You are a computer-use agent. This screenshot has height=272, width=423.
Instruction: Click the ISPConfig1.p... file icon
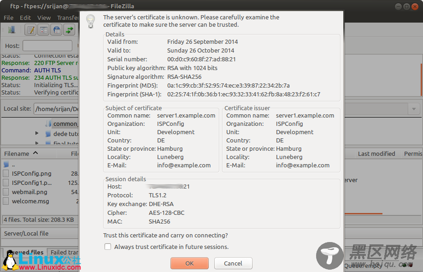click(x=6, y=183)
